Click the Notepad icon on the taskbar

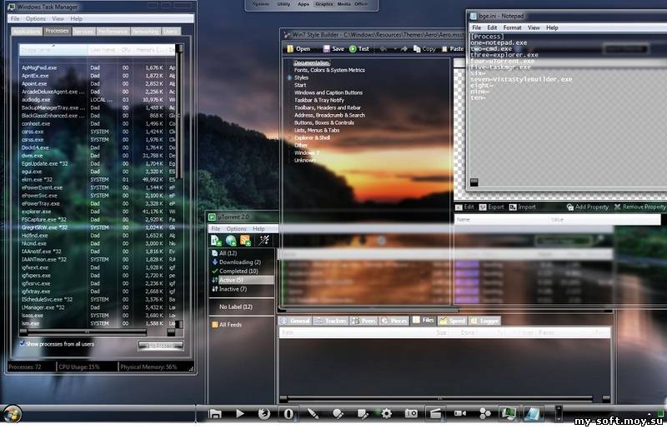(532, 413)
